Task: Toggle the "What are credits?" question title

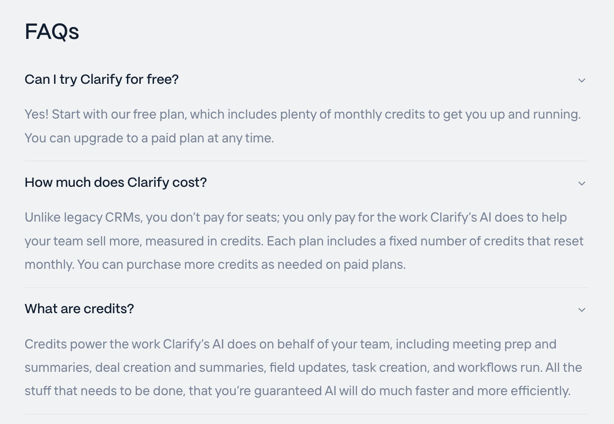Action: coord(79,309)
